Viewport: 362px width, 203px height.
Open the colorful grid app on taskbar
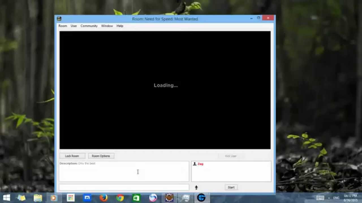click(x=71, y=198)
